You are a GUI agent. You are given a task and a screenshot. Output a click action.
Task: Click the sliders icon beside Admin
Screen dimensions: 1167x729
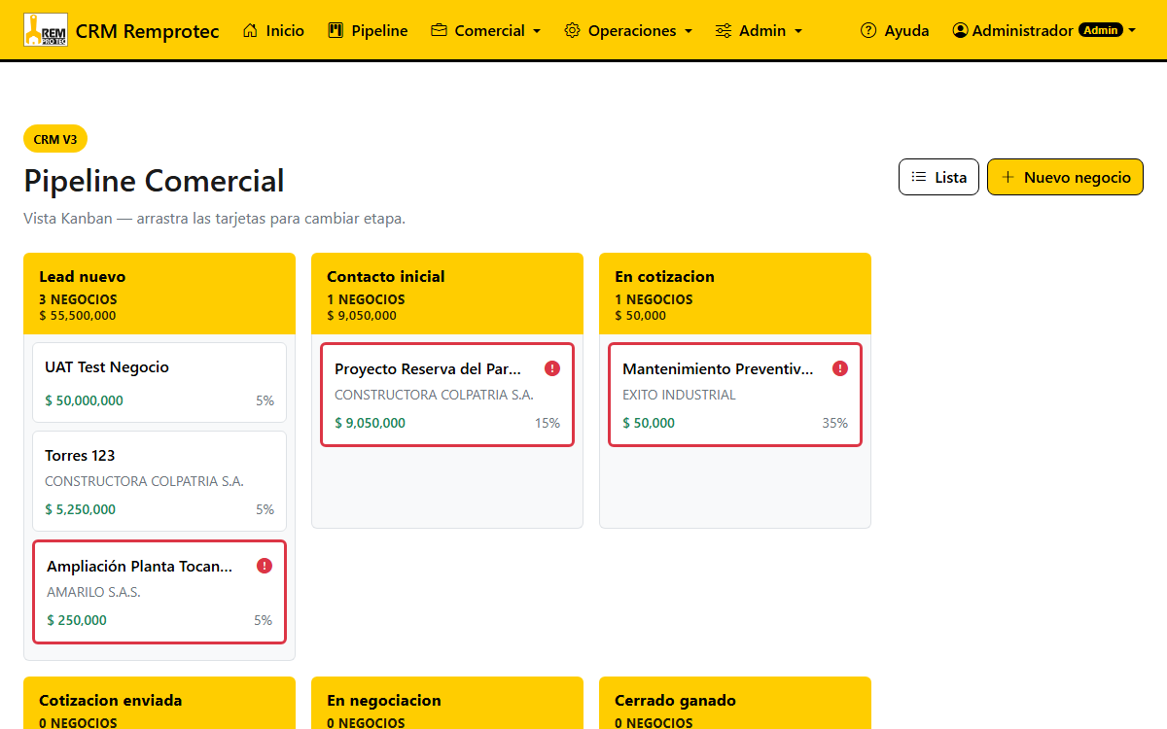click(724, 30)
